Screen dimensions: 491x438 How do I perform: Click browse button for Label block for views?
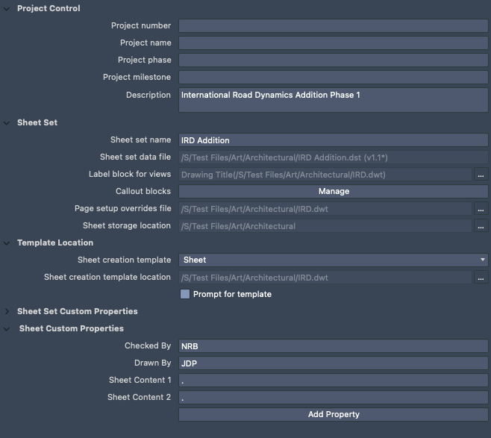coord(481,175)
